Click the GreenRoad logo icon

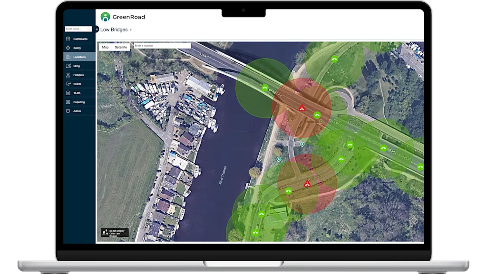(105, 17)
